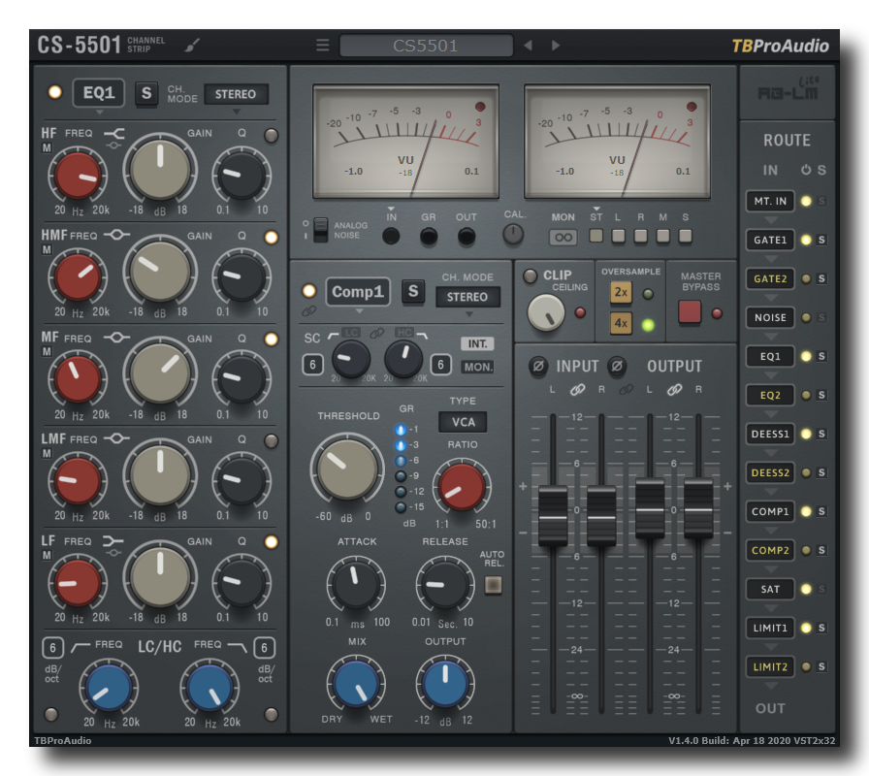Click the 4x oversample button
The image size is (869, 776).
tap(621, 323)
